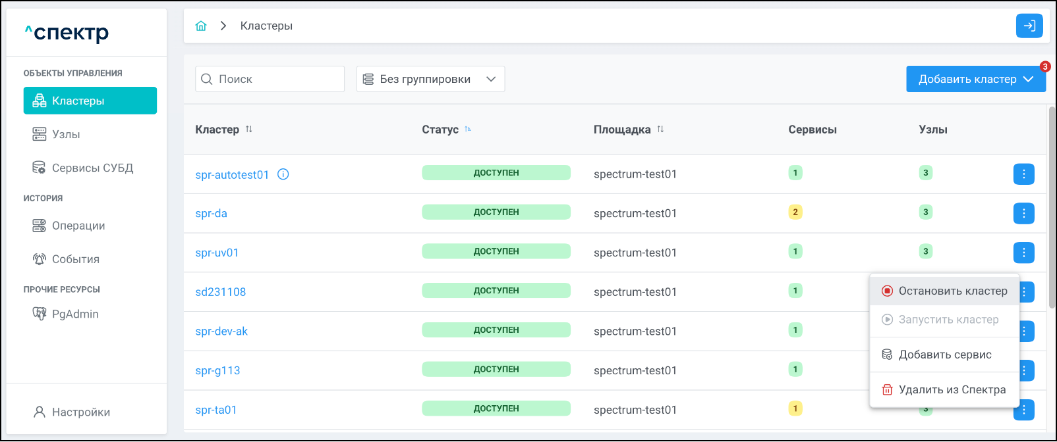The width and height of the screenshot is (1057, 442).
Task: Click info icon next to spr-autotest01
Action: click(283, 174)
